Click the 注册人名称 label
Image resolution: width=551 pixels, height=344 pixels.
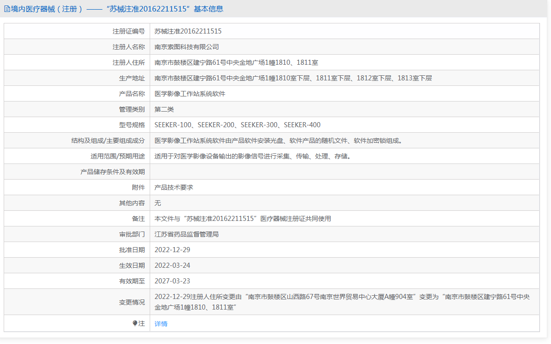129,47
